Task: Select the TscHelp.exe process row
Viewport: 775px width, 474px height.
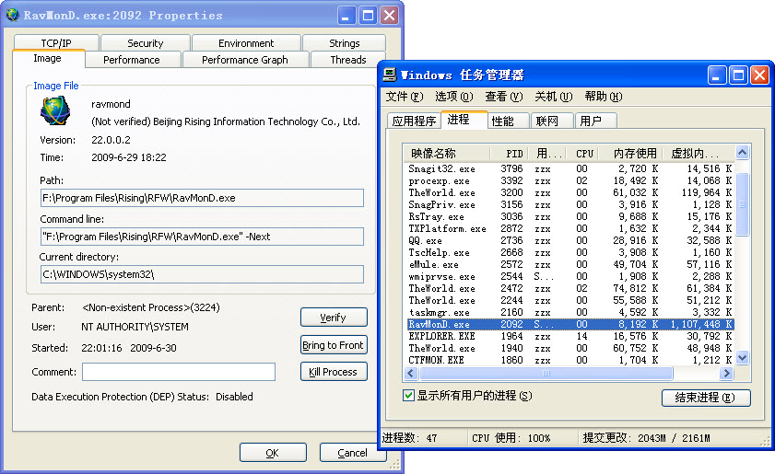Action: [570, 252]
